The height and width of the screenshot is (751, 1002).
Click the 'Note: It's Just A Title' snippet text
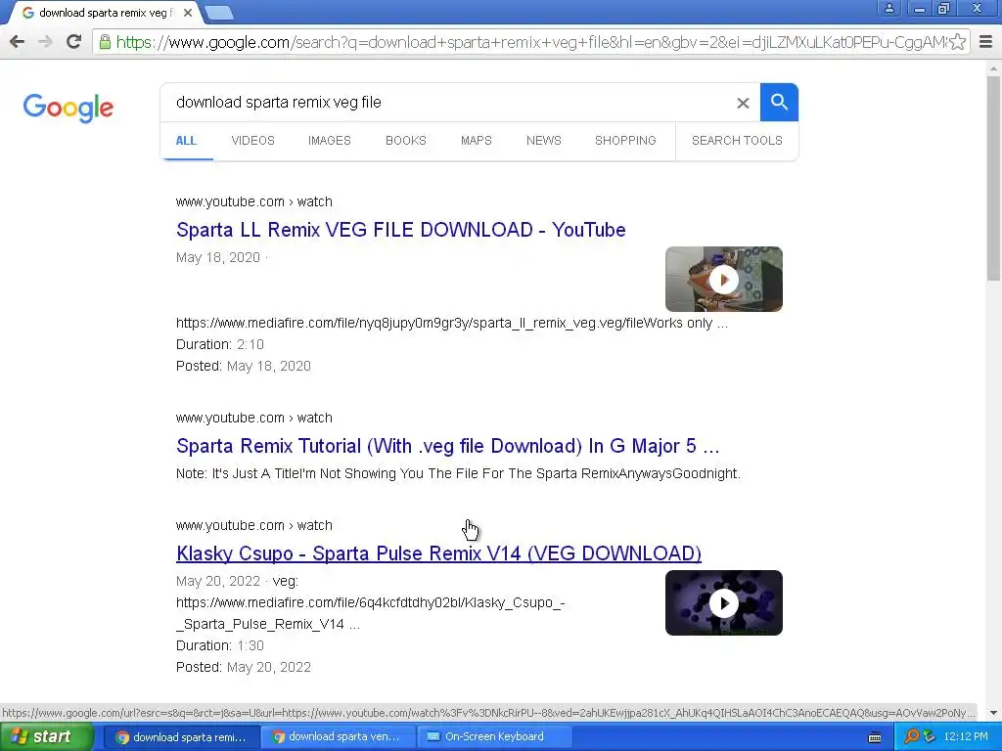point(458,474)
